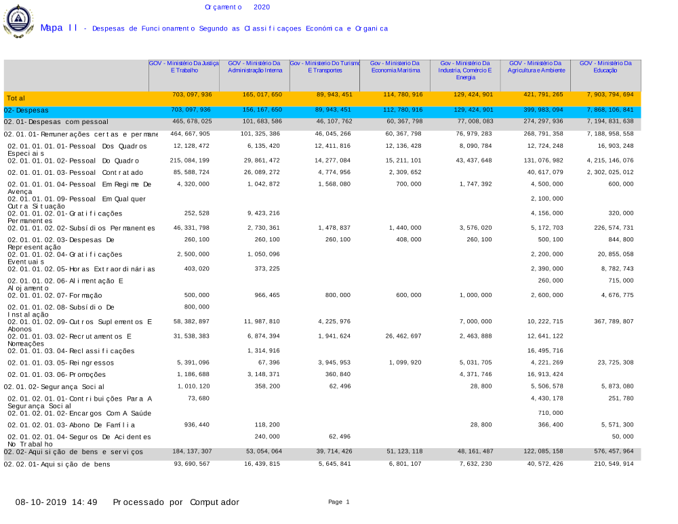Select the Ministério Da Agricultura e Ambiente header
Viewport: 678px width, 524px height.
(x=536, y=66)
